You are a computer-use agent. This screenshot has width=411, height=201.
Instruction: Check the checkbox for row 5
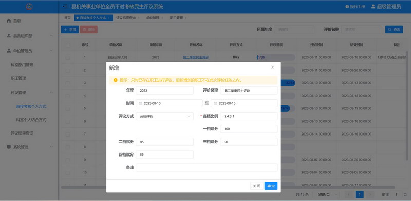pyautogui.click(x=68, y=108)
